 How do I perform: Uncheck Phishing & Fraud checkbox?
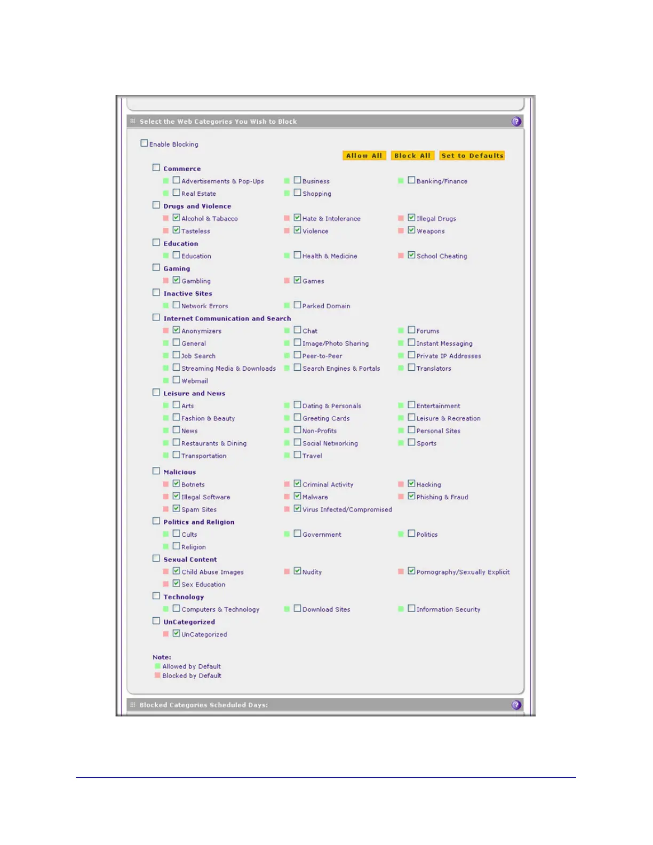(411, 496)
